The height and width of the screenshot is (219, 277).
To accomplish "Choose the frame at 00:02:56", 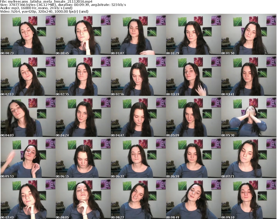I will (x=138, y=75).
